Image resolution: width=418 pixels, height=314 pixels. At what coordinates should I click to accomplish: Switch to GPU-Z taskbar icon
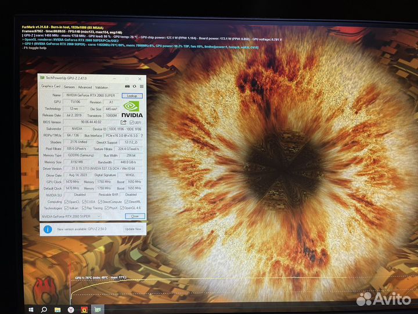(98, 309)
